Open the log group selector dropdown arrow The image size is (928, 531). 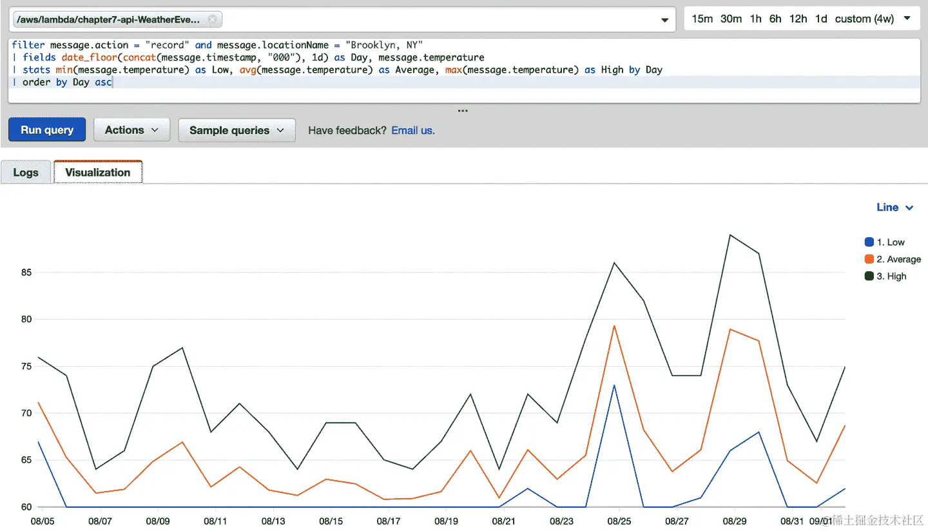click(x=664, y=21)
